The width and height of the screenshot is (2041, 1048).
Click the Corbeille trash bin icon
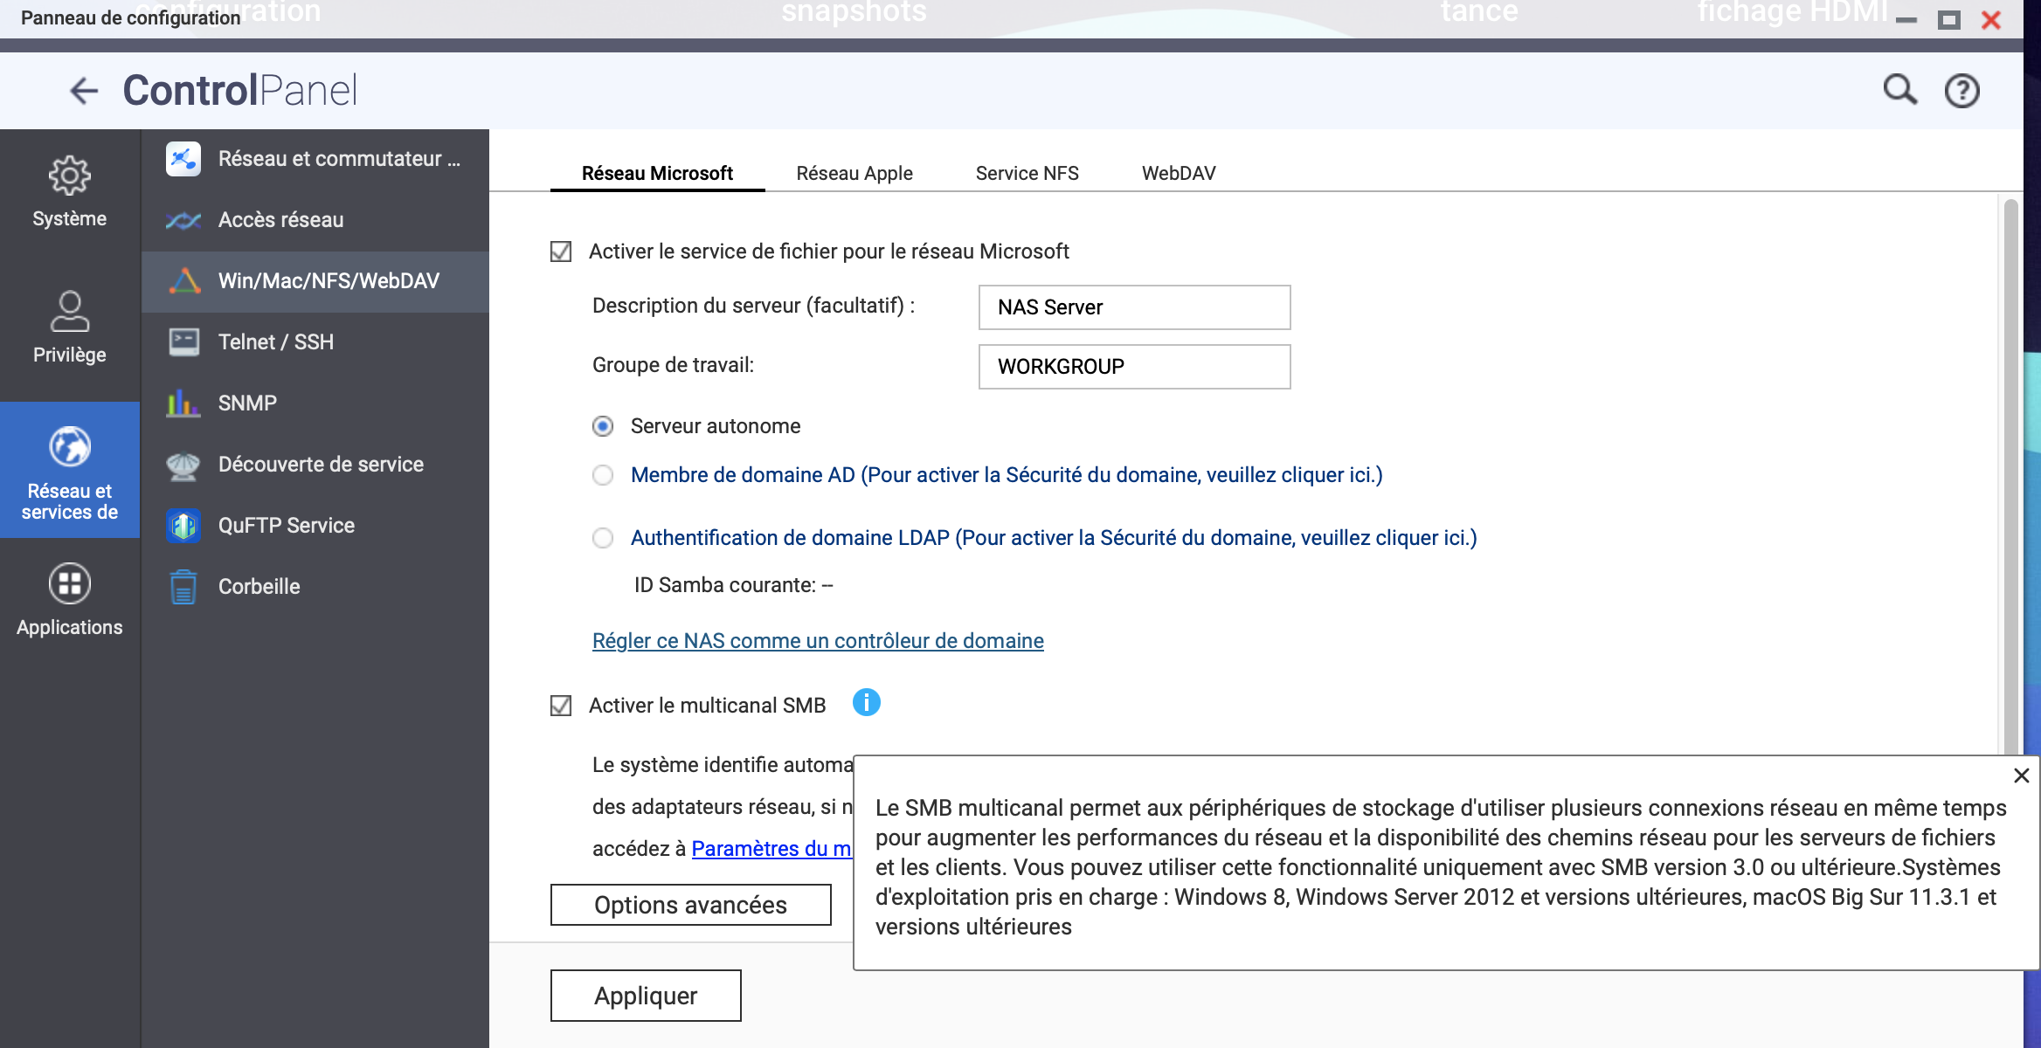[x=183, y=587]
